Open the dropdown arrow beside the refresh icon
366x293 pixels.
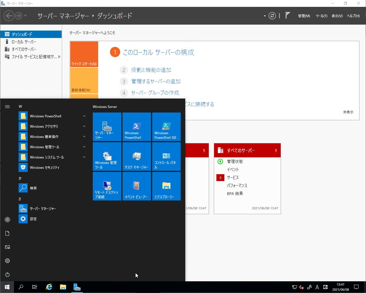pos(265,16)
